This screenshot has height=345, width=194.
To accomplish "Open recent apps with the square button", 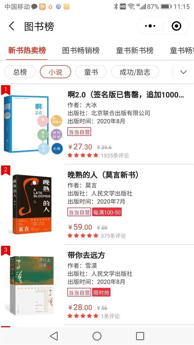I will pyautogui.click(x=140, y=336).
